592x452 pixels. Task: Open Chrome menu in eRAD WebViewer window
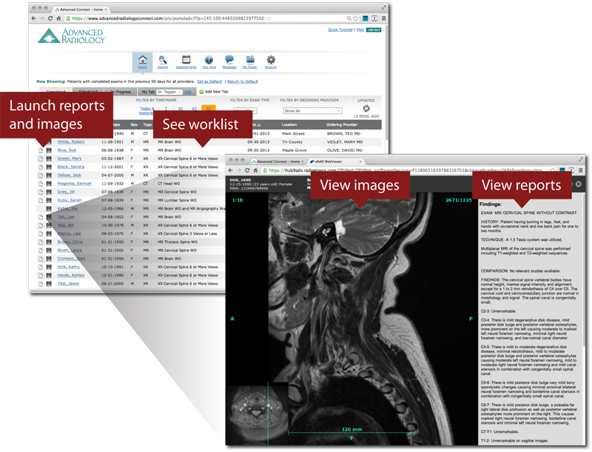click(581, 170)
